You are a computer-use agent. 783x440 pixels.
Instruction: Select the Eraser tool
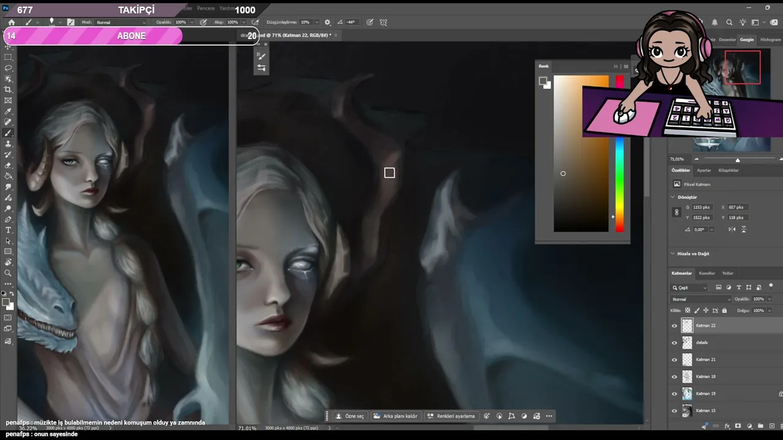tap(8, 166)
